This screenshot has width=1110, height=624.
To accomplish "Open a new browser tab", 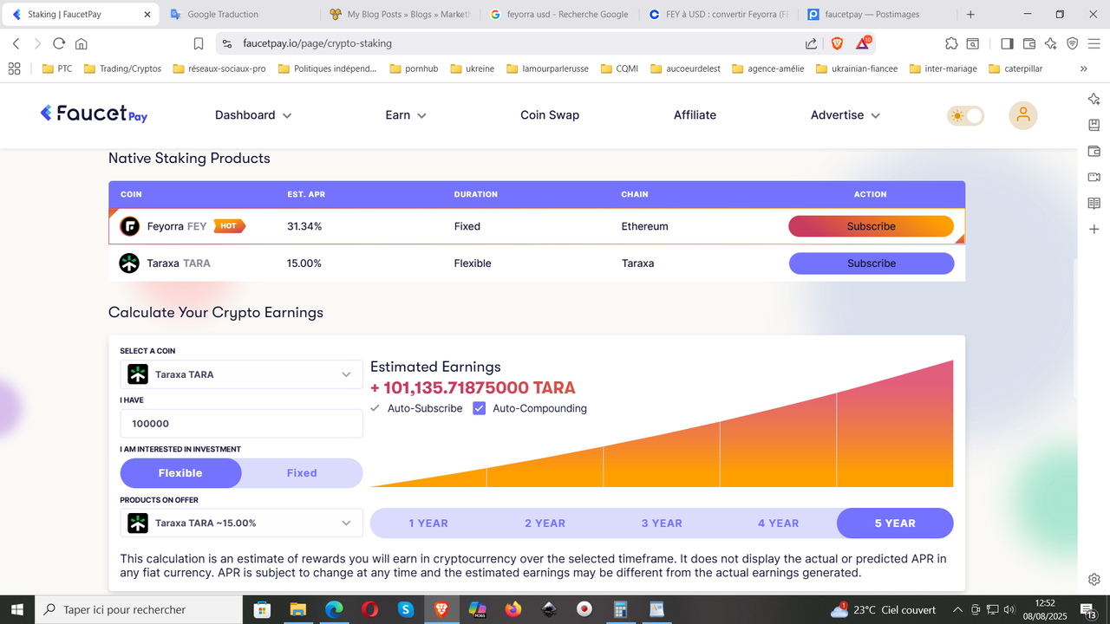I will point(970,14).
